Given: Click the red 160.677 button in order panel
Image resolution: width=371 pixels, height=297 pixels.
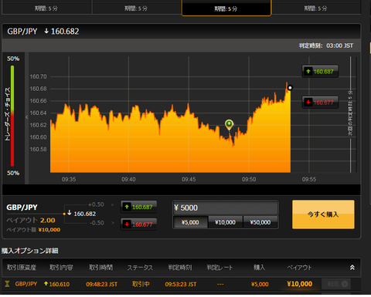Looking at the screenshot, I should [x=138, y=224].
